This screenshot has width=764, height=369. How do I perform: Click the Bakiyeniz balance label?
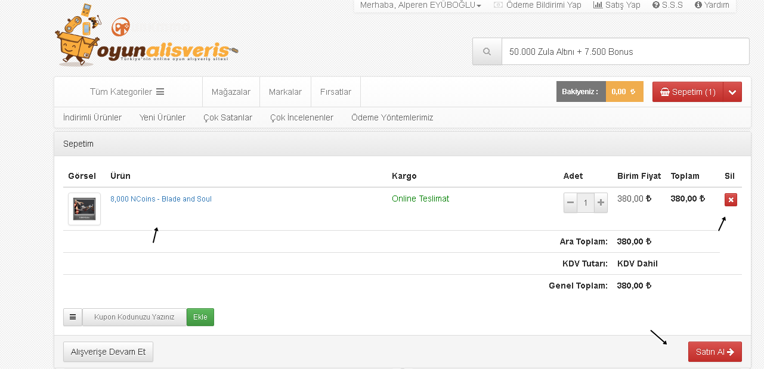click(581, 92)
